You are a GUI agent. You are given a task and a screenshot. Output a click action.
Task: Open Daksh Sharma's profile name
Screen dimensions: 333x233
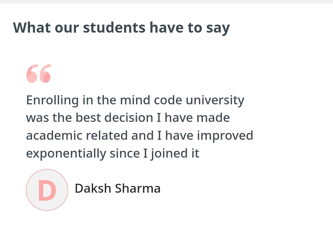pyautogui.click(x=117, y=188)
